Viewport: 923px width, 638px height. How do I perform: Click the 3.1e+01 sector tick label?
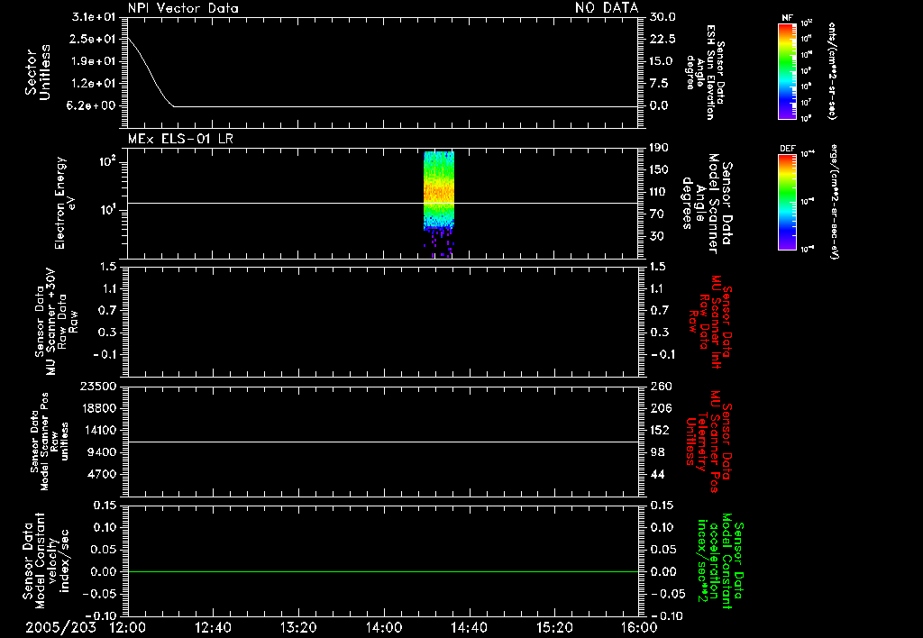(94, 16)
